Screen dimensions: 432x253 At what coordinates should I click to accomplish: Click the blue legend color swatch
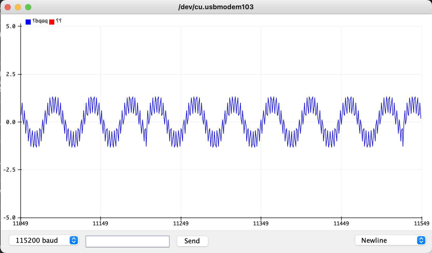pyautogui.click(x=28, y=22)
